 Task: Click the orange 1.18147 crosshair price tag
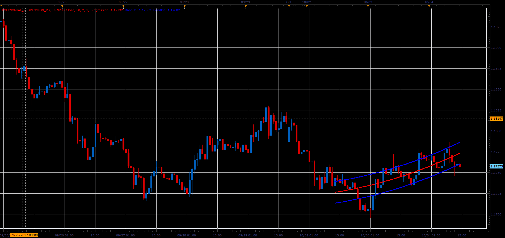496,119
